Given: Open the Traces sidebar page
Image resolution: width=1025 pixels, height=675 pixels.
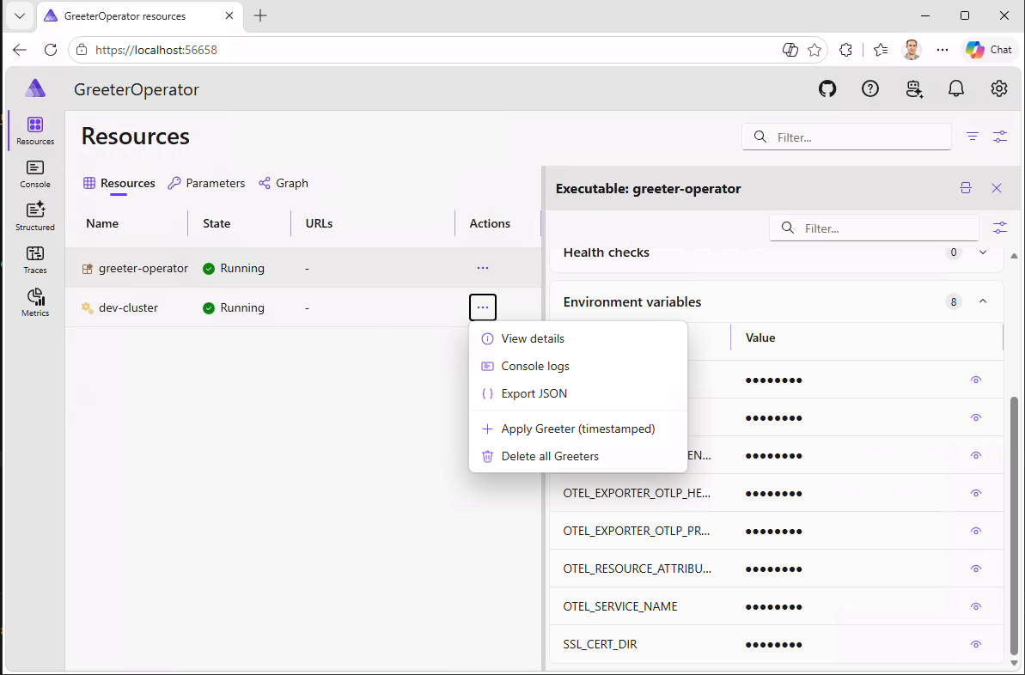Looking at the screenshot, I should [35, 259].
